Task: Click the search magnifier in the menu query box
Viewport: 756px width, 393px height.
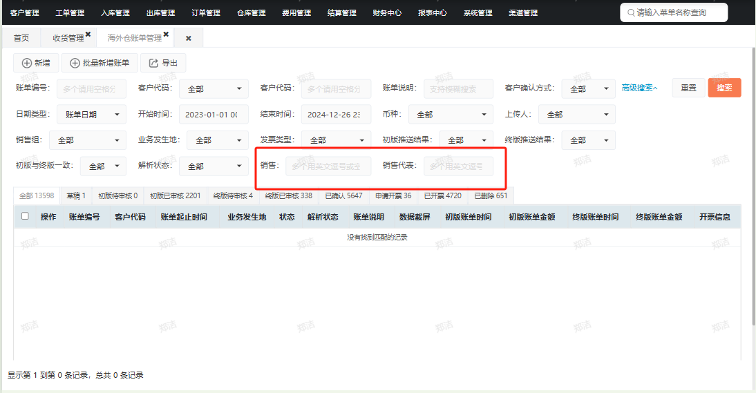Action: [631, 12]
